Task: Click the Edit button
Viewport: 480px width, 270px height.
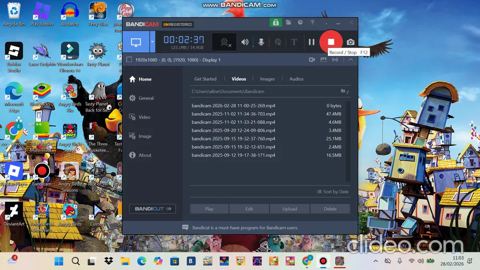Action: pyautogui.click(x=249, y=209)
